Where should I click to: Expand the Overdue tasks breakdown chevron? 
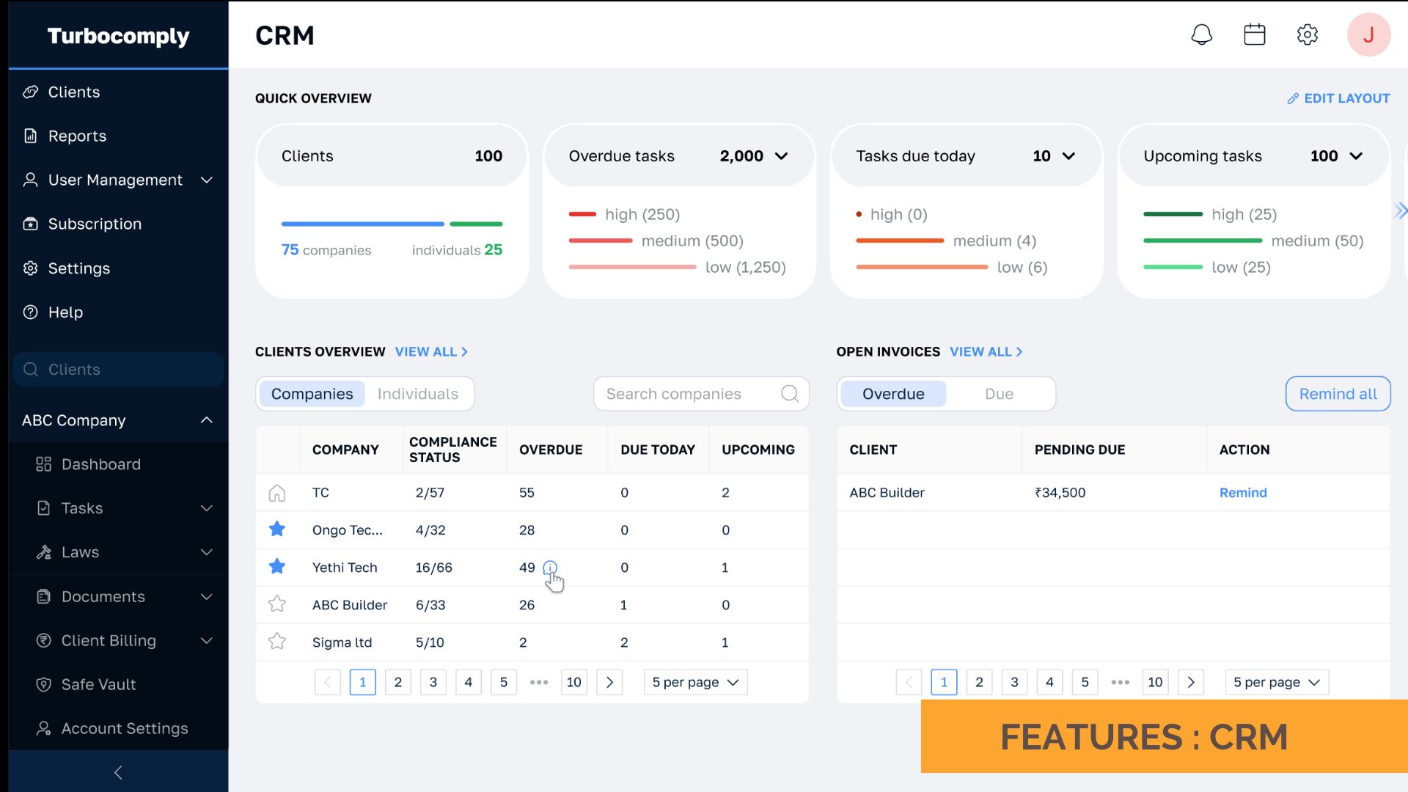click(x=782, y=155)
